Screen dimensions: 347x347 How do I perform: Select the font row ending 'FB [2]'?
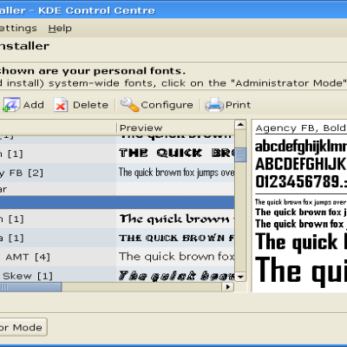[117, 173]
